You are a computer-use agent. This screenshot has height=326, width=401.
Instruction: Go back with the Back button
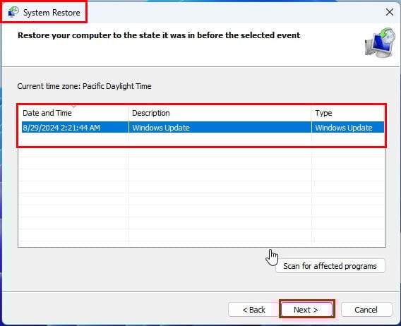(x=253, y=310)
